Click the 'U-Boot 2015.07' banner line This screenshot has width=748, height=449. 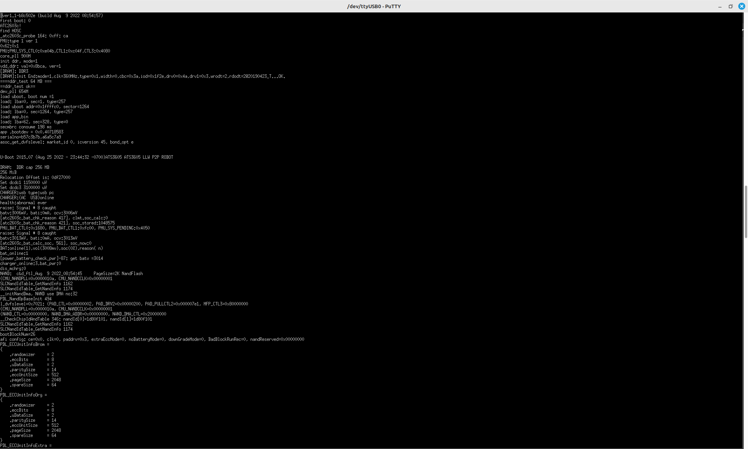pyautogui.click(x=87, y=157)
